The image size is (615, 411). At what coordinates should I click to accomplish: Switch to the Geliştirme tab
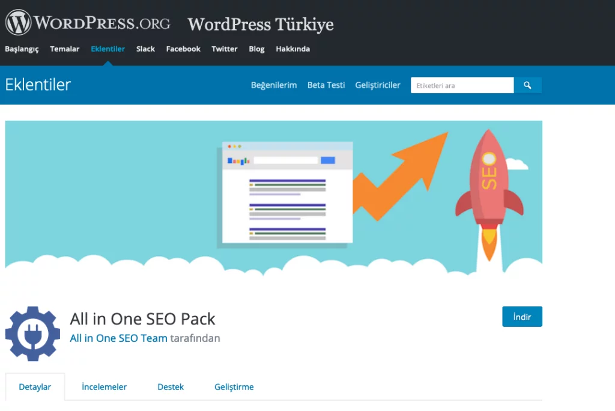pos(234,387)
